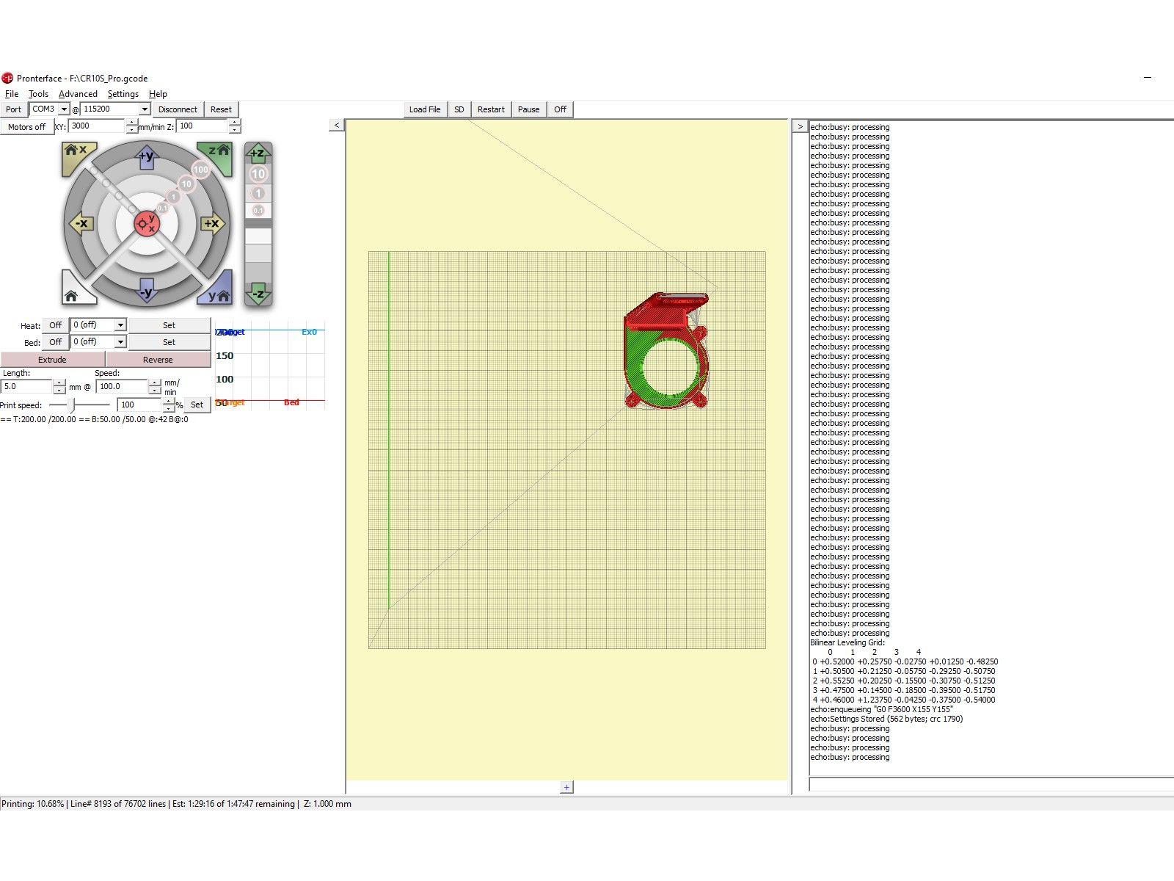Select the 100 mm XY jog ring label
Screen dimensions: 1174x881
[x=200, y=170]
